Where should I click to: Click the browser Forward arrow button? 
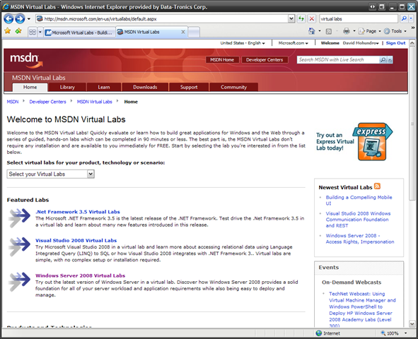pyautogui.click(x=20, y=19)
